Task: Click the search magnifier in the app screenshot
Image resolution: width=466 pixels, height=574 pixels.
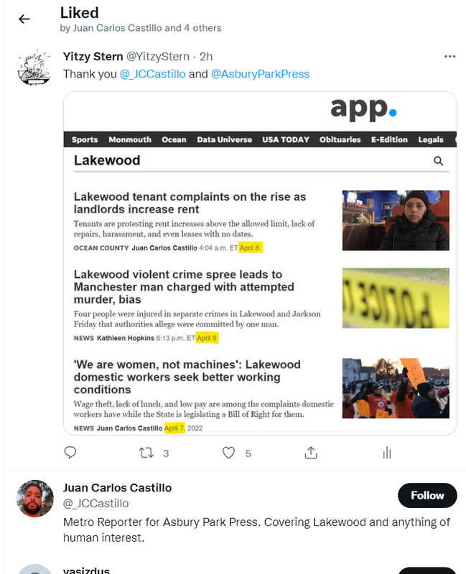Action: (x=438, y=161)
